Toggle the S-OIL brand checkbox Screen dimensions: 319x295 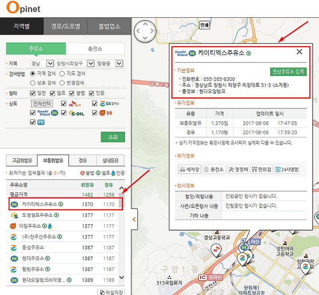[64, 113]
